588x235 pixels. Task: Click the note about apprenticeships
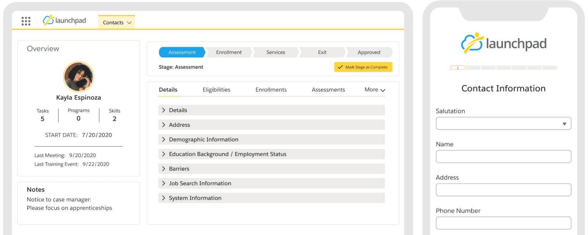point(69,208)
